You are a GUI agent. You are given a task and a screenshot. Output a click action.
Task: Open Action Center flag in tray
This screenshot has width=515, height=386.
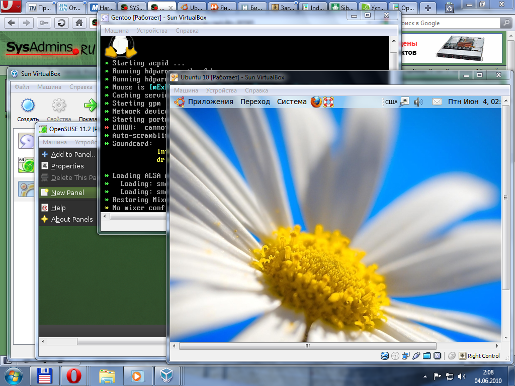pyautogui.click(x=437, y=376)
